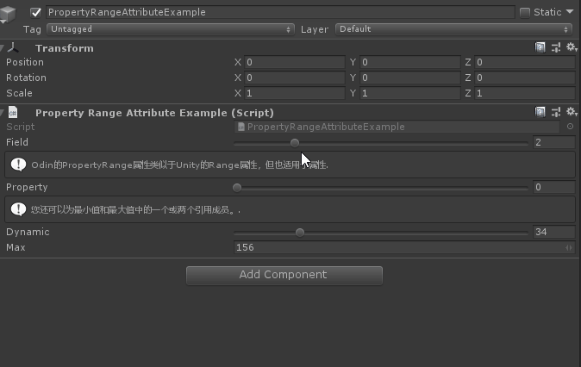
Task: Open the Layer dropdown showing Default
Action: 454,29
